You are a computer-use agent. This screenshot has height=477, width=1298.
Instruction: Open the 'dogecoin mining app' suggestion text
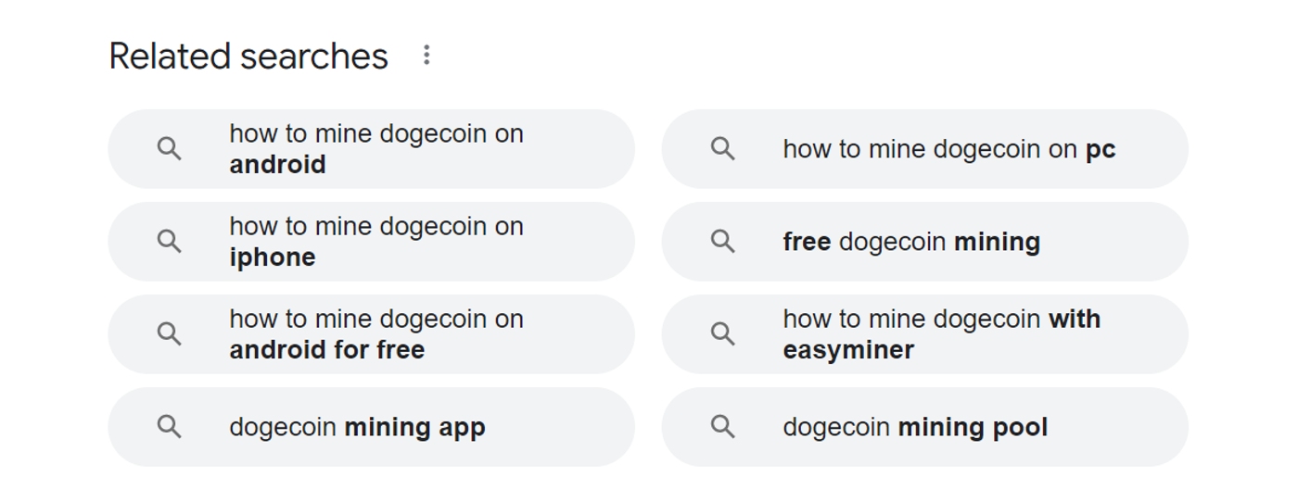tap(357, 427)
